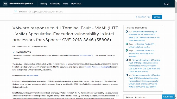Click the See What's New lightning icon
The image size is (177, 99).
(x=136, y=17)
